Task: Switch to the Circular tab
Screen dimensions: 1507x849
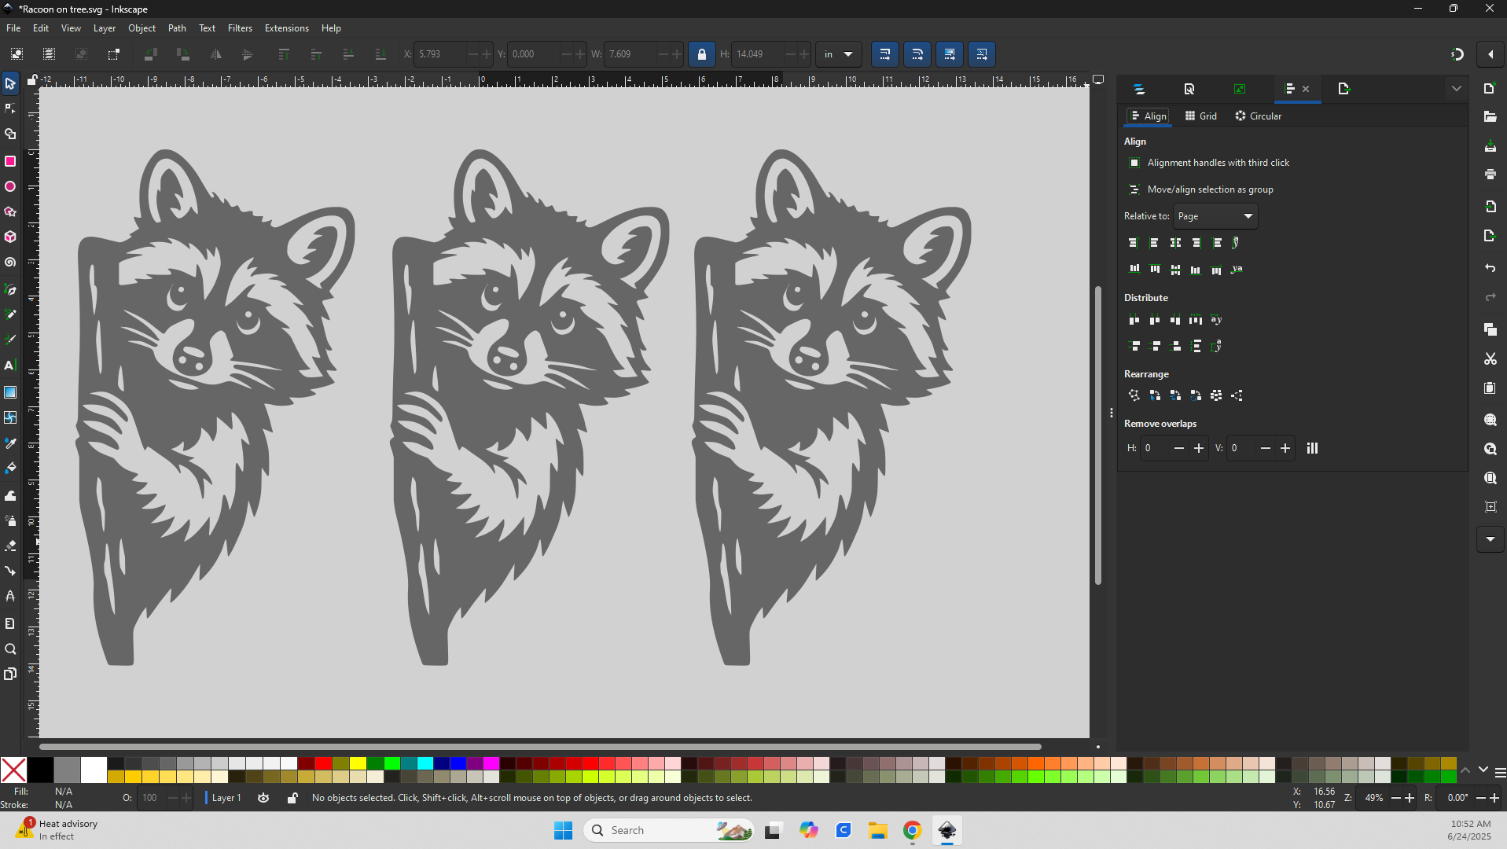Action: (x=1258, y=116)
